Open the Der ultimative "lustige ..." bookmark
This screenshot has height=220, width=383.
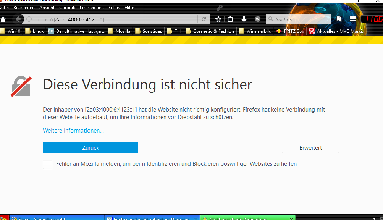pos(77,31)
